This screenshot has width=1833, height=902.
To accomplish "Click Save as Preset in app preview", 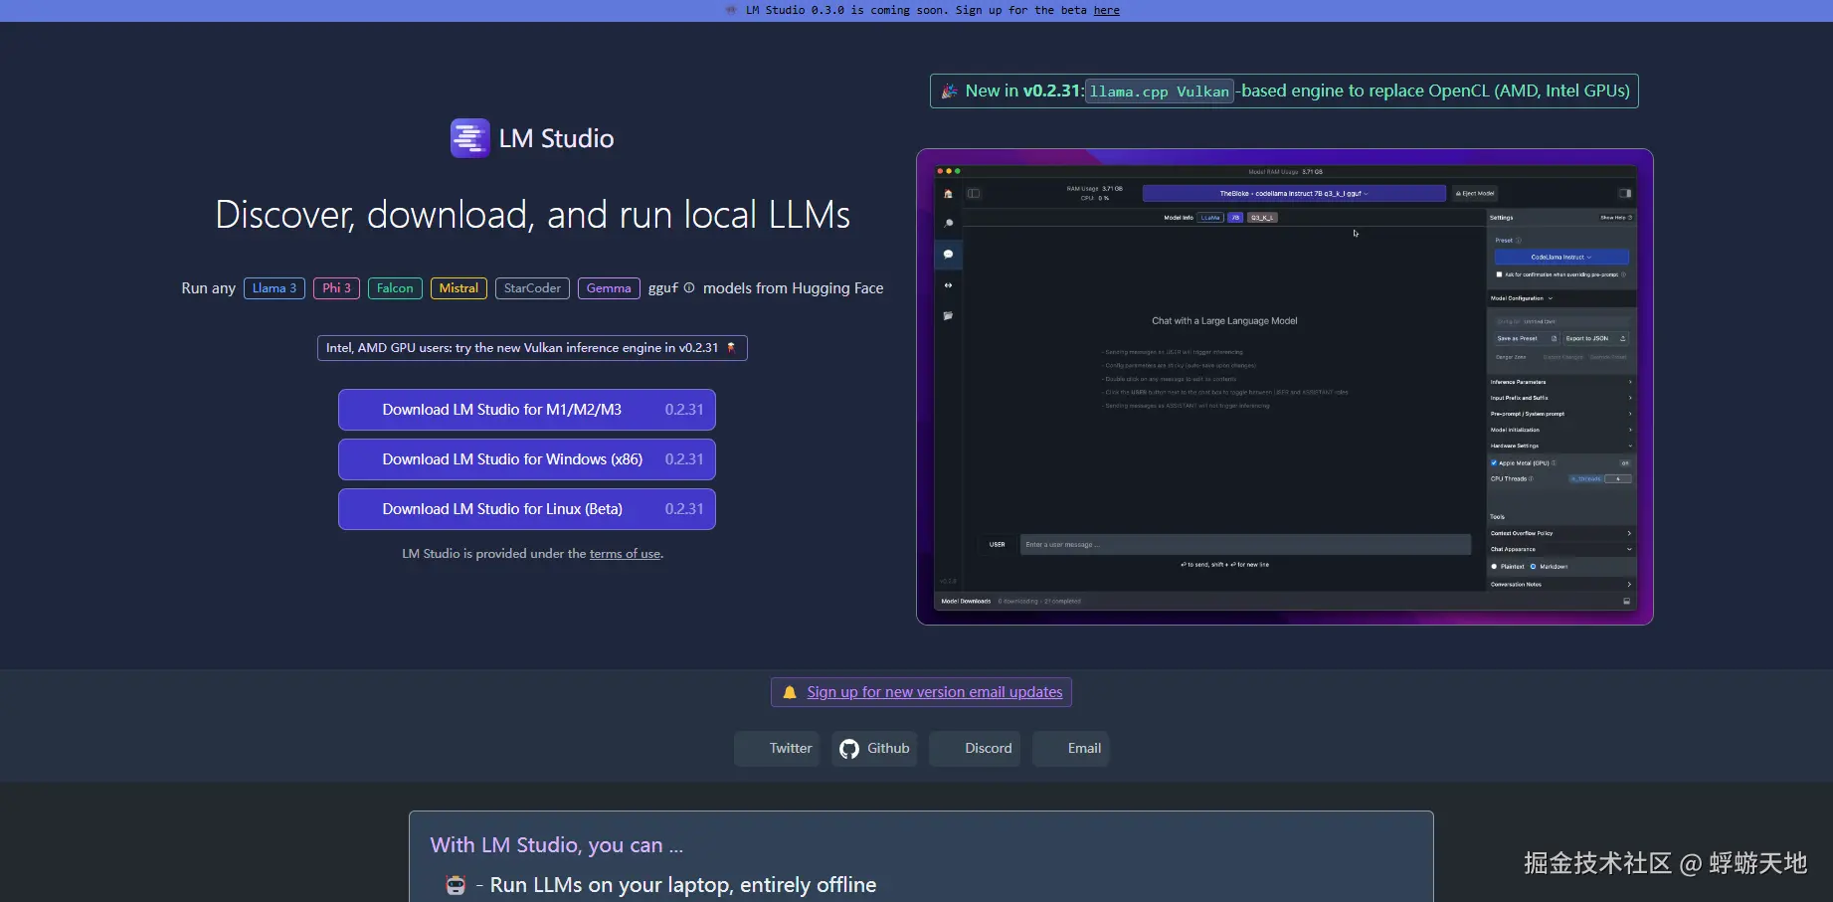I will [x=1526, y=339].
